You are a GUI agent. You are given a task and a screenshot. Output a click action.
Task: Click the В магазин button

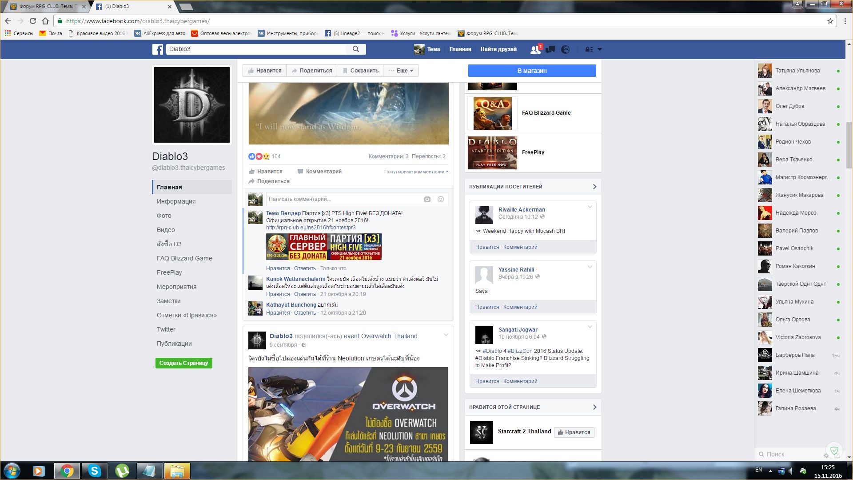532,71
